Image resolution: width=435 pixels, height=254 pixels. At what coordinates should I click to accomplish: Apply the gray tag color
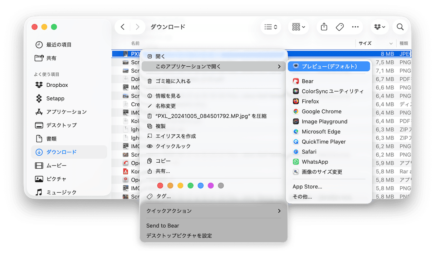pos(221,186)
